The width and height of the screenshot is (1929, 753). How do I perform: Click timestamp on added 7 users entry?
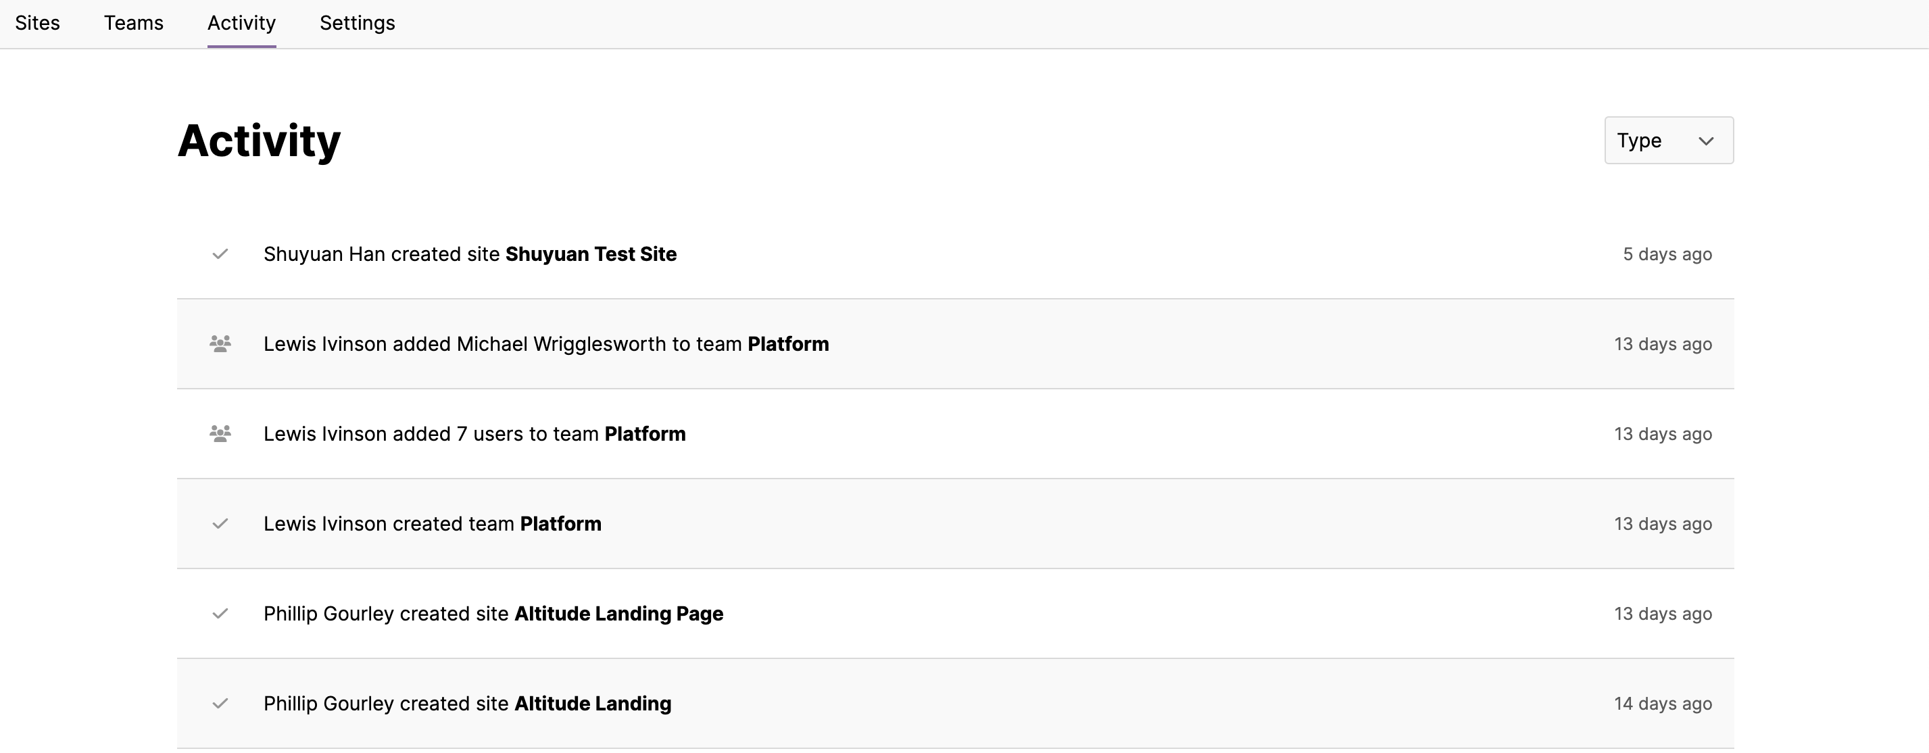(x=1663, y=434)
